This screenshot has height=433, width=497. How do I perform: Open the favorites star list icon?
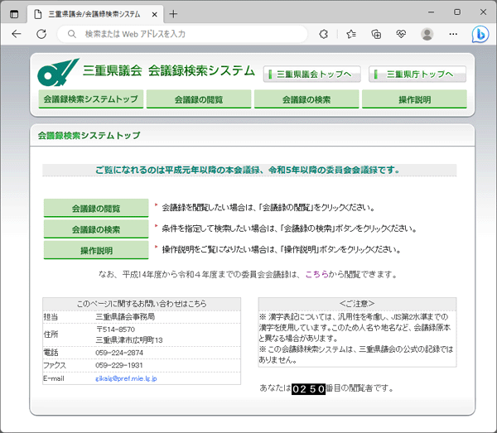pos(351,34)
